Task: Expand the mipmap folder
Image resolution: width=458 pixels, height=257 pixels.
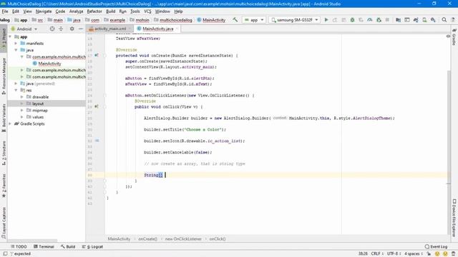Action: pyautogui.click(x=22, y=111)
